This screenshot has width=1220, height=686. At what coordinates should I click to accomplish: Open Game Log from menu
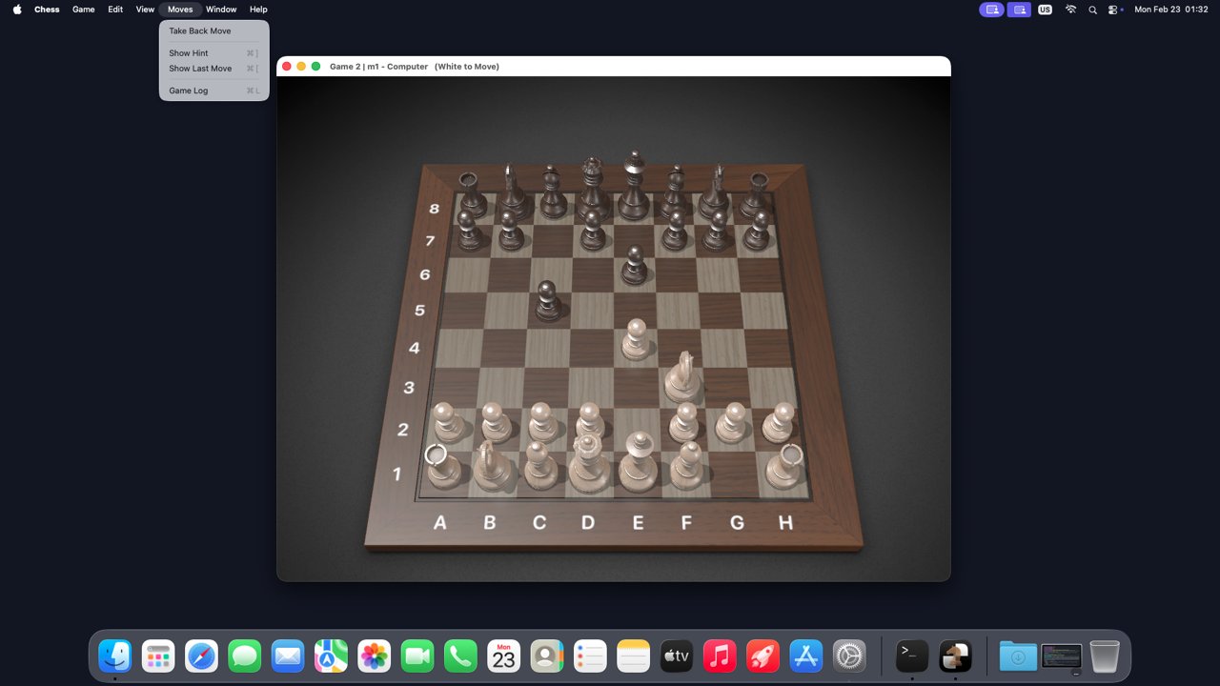pos(189,91)
